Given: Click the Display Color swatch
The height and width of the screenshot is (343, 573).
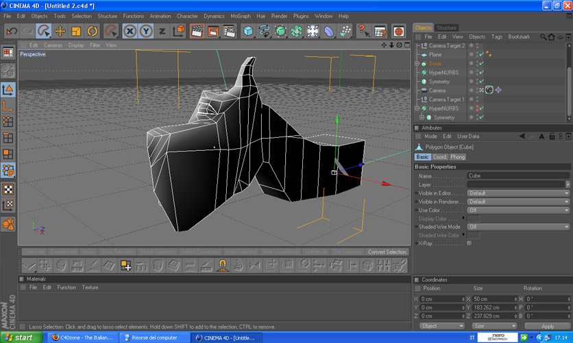Looking at the screenshot, I should 474,219.
